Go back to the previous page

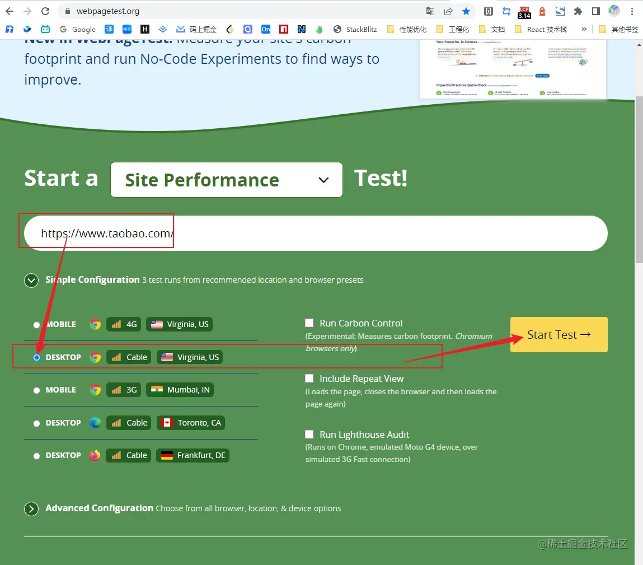pyautogui.click(x=10, y=11)
